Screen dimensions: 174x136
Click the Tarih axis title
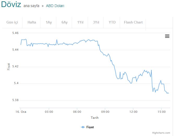tap(94, 118)
